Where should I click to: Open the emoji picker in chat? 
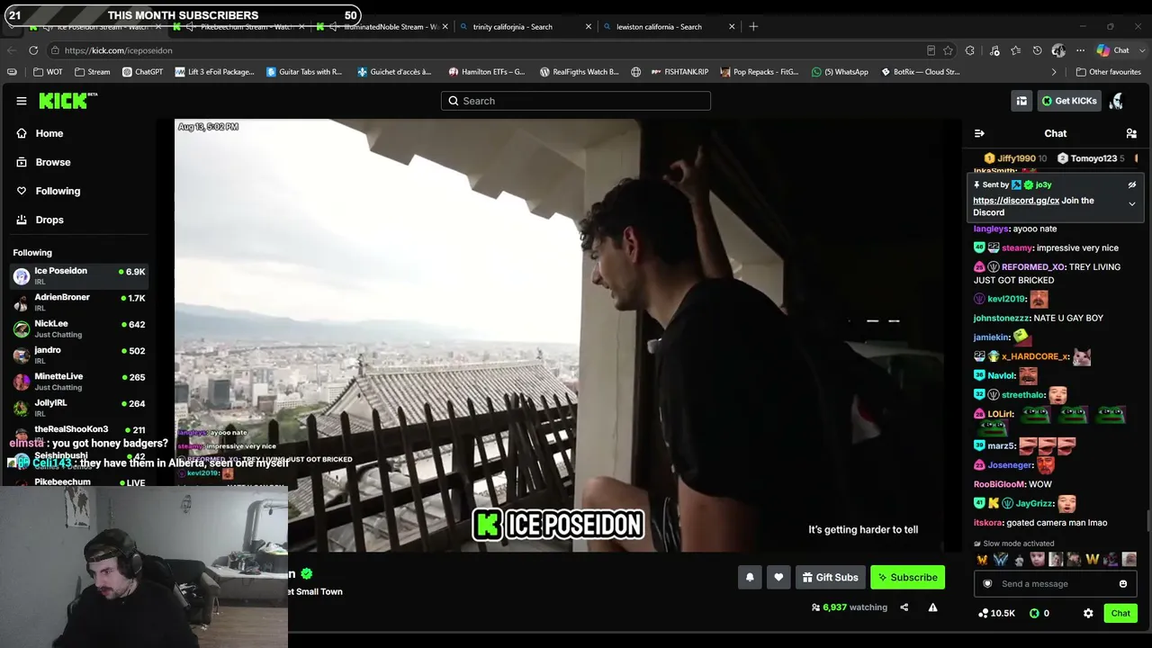pos(1123,584)
